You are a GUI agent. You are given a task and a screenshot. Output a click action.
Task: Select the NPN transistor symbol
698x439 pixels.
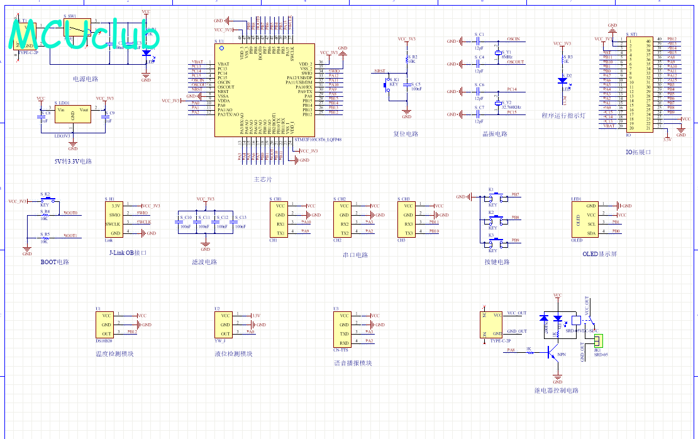pos(553,353)
